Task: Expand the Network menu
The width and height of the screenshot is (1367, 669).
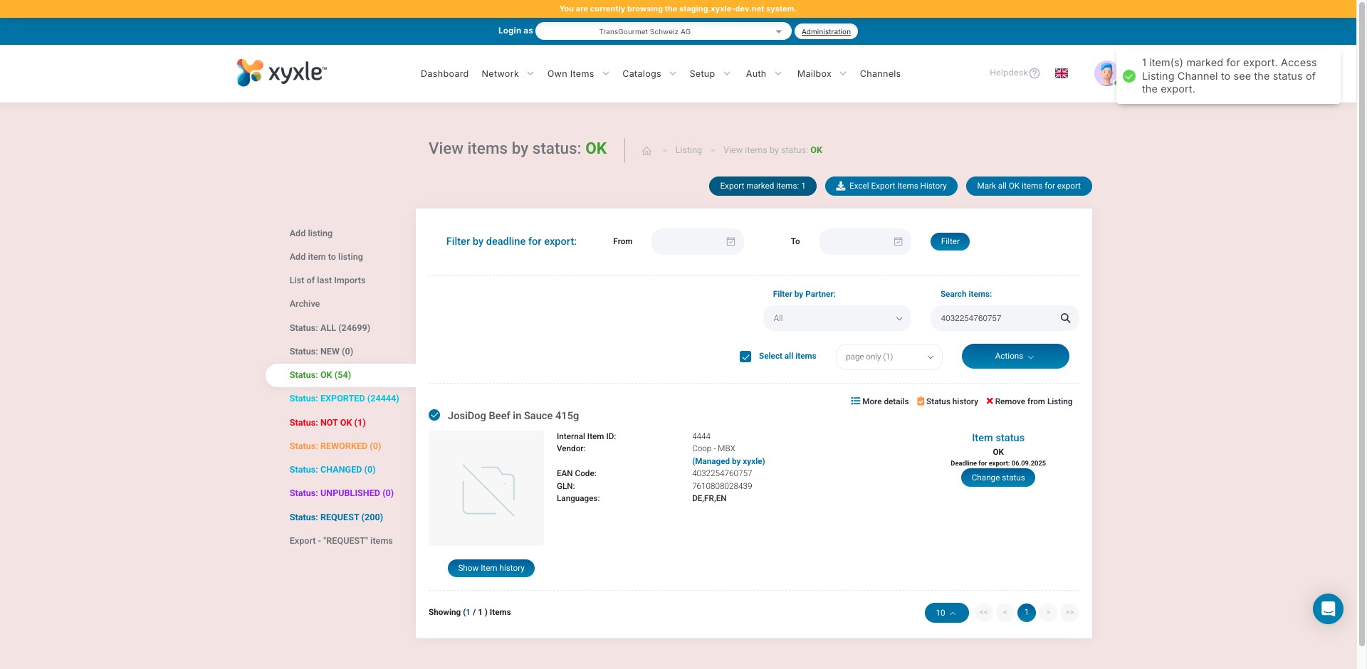Action: (508, 74)
